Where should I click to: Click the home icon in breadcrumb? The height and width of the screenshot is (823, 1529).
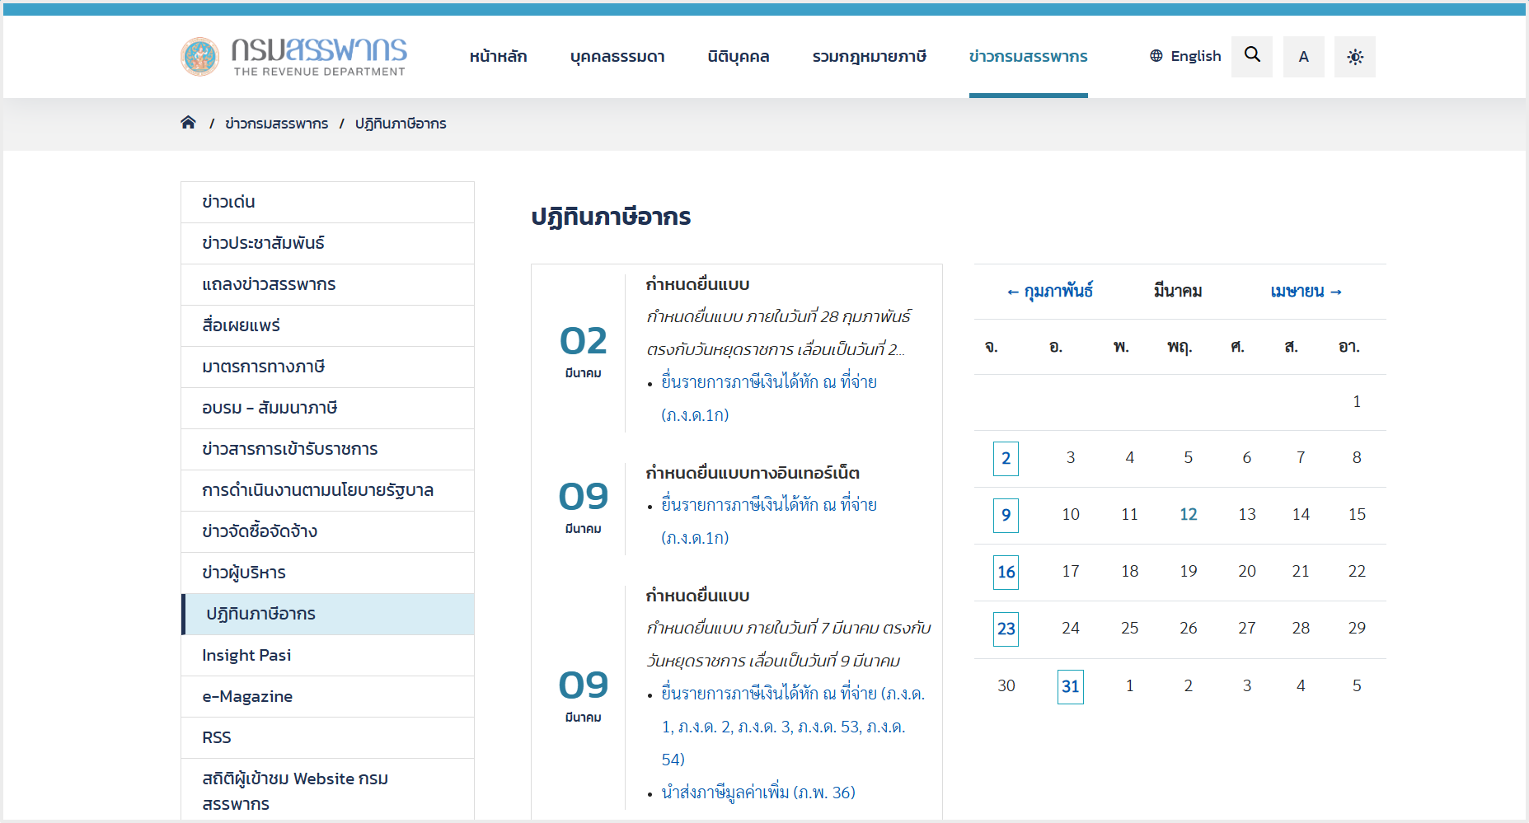coord(188,123)
